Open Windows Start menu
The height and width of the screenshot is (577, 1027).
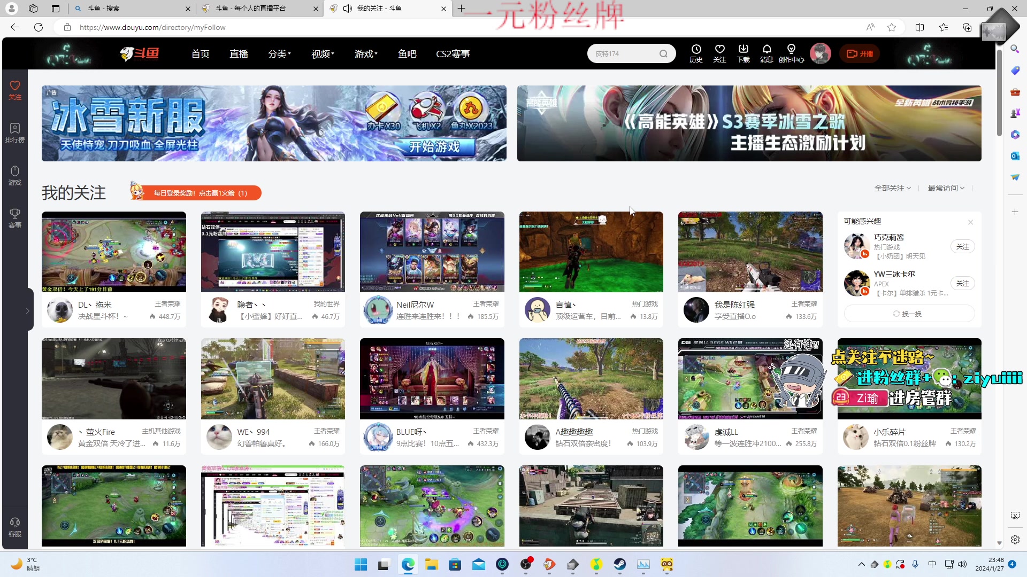361,564
